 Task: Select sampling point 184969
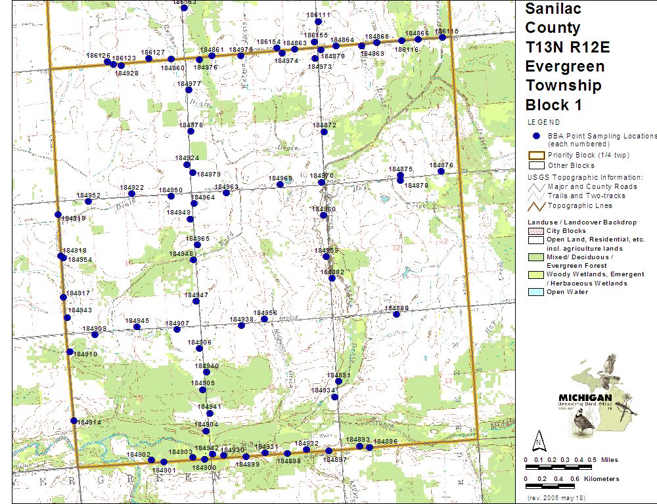coord(280,184)
